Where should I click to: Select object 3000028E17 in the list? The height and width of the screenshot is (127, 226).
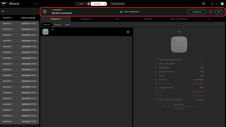click(19, 41)
